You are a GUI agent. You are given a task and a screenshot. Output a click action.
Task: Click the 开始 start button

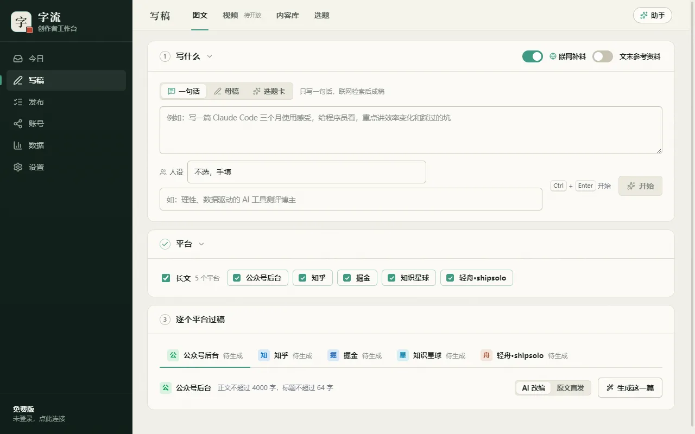point(640,186)
